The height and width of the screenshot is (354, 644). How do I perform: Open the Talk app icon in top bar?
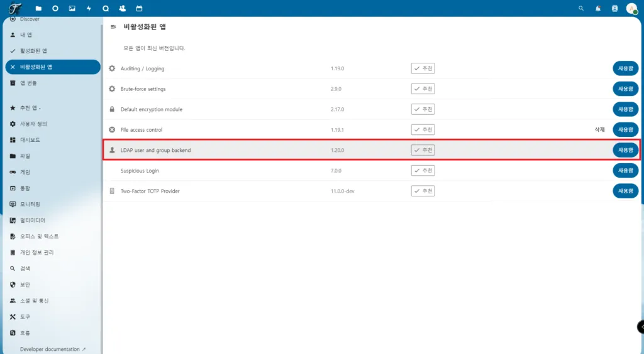point(106,8)
